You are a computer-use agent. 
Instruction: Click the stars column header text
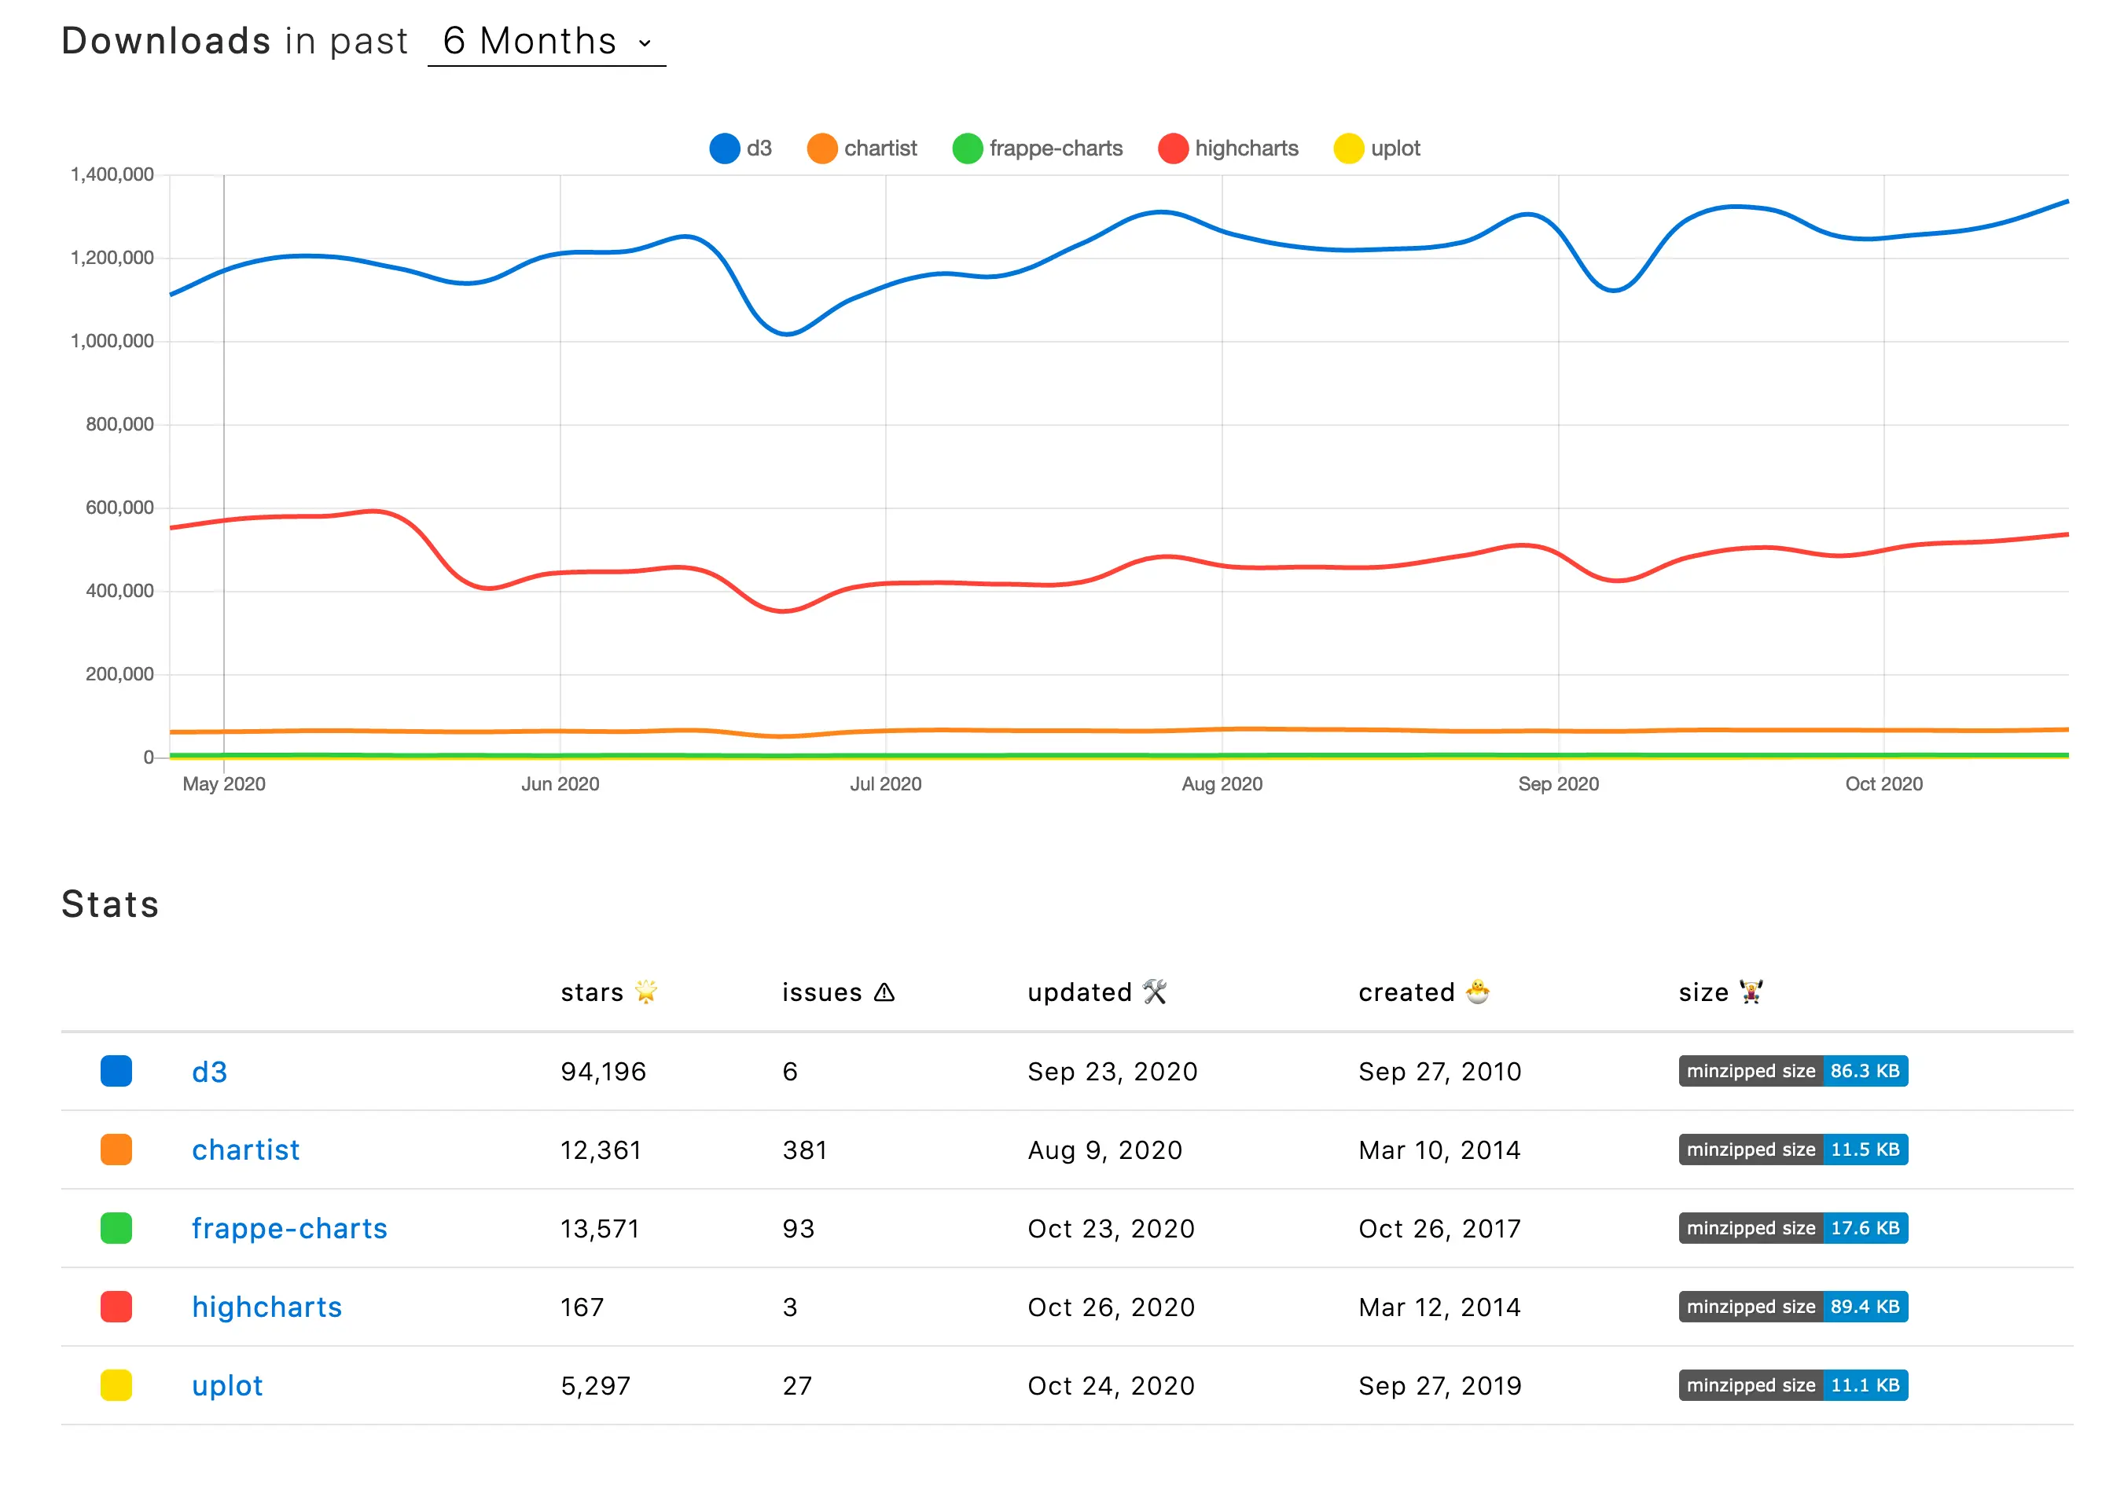click(592, 993)
